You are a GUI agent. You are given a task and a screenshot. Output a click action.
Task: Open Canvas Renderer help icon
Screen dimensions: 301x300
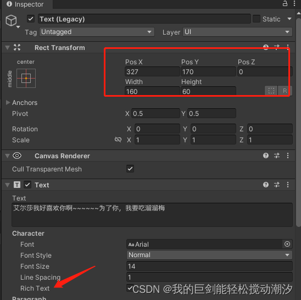(266, 155)
